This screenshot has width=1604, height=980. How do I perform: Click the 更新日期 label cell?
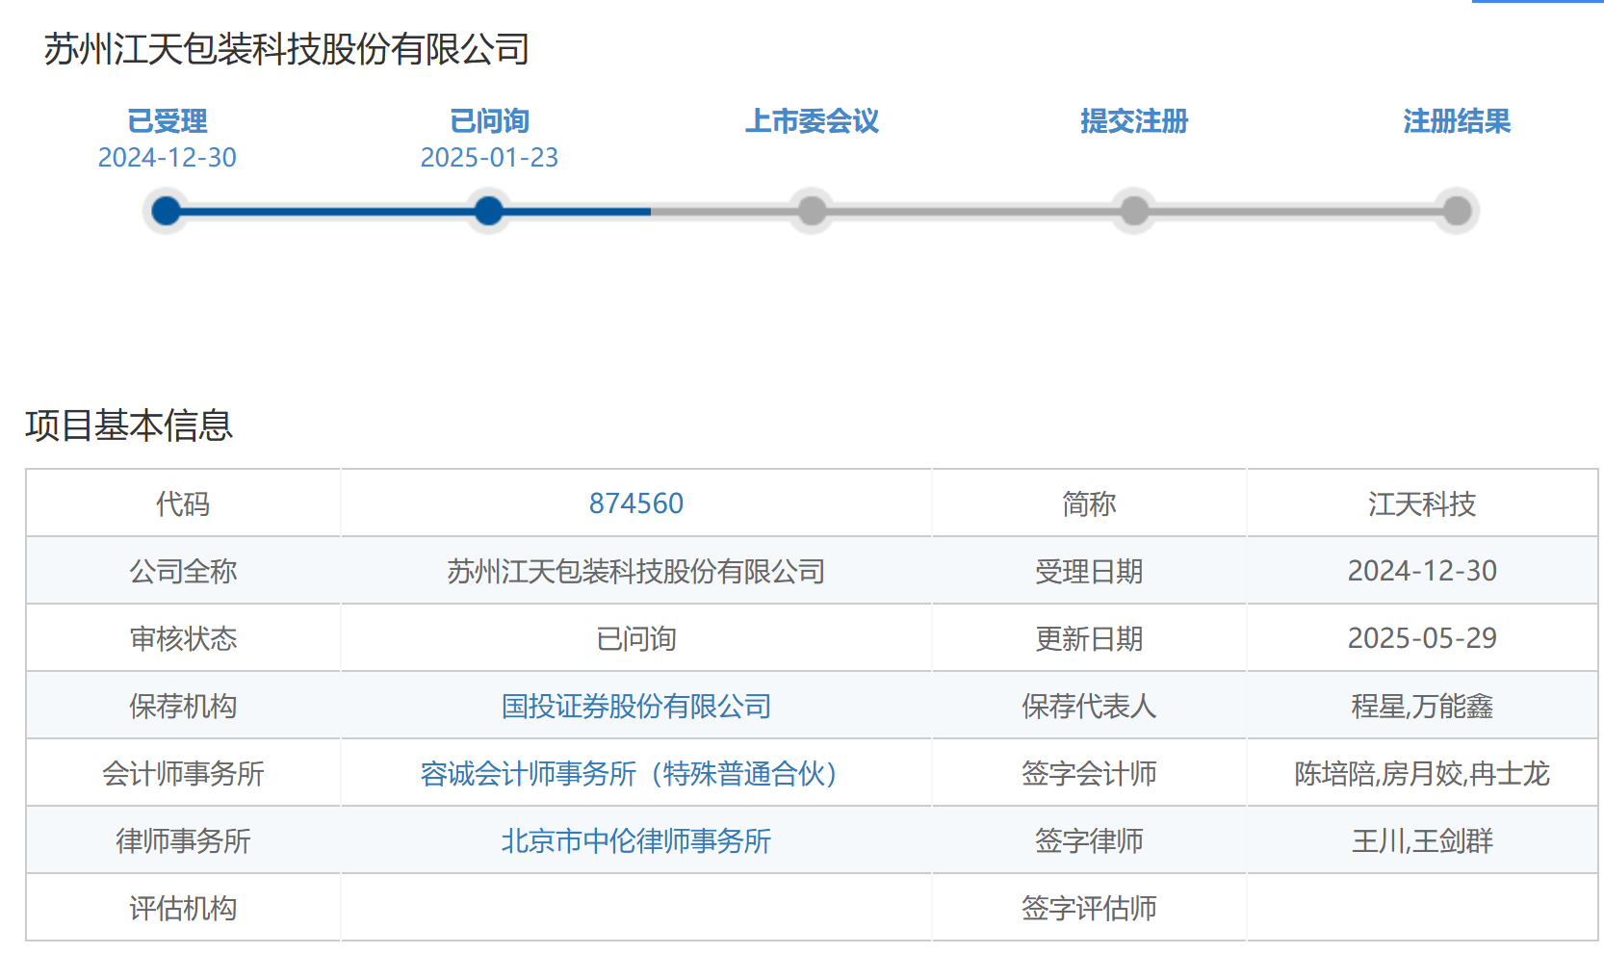(x=1089, y=638)
